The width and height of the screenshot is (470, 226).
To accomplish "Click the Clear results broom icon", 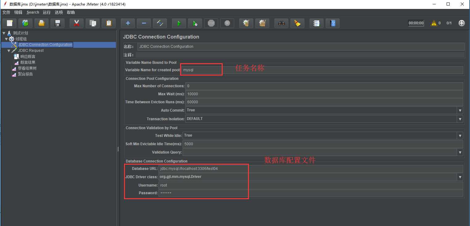I will tap(246, 23).
